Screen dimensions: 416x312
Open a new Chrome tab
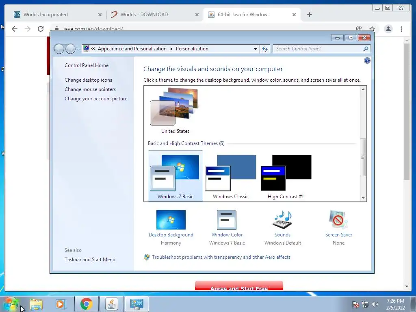pyautogui.click(x=309, y=15)
